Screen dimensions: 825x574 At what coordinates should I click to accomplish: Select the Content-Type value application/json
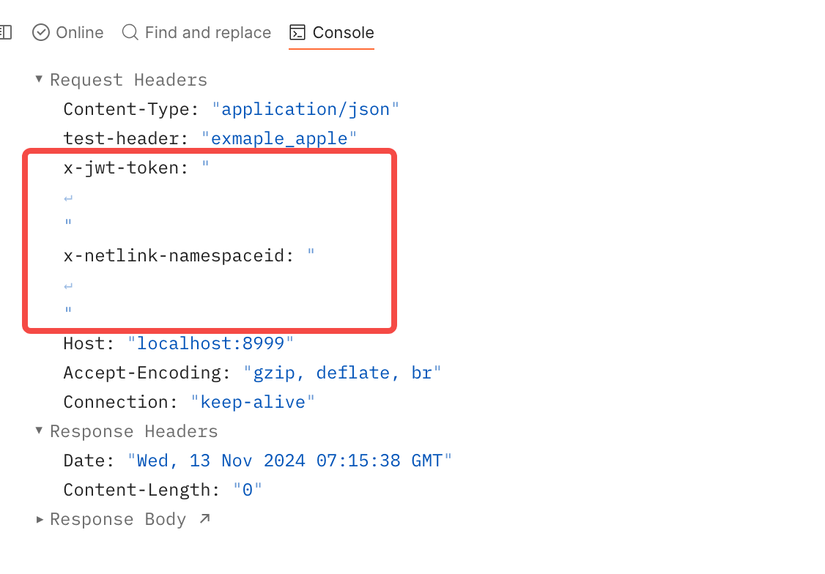click(306, 109)
